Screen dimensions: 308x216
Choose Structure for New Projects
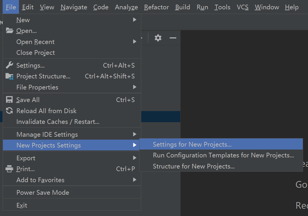(x=194, y=166)
